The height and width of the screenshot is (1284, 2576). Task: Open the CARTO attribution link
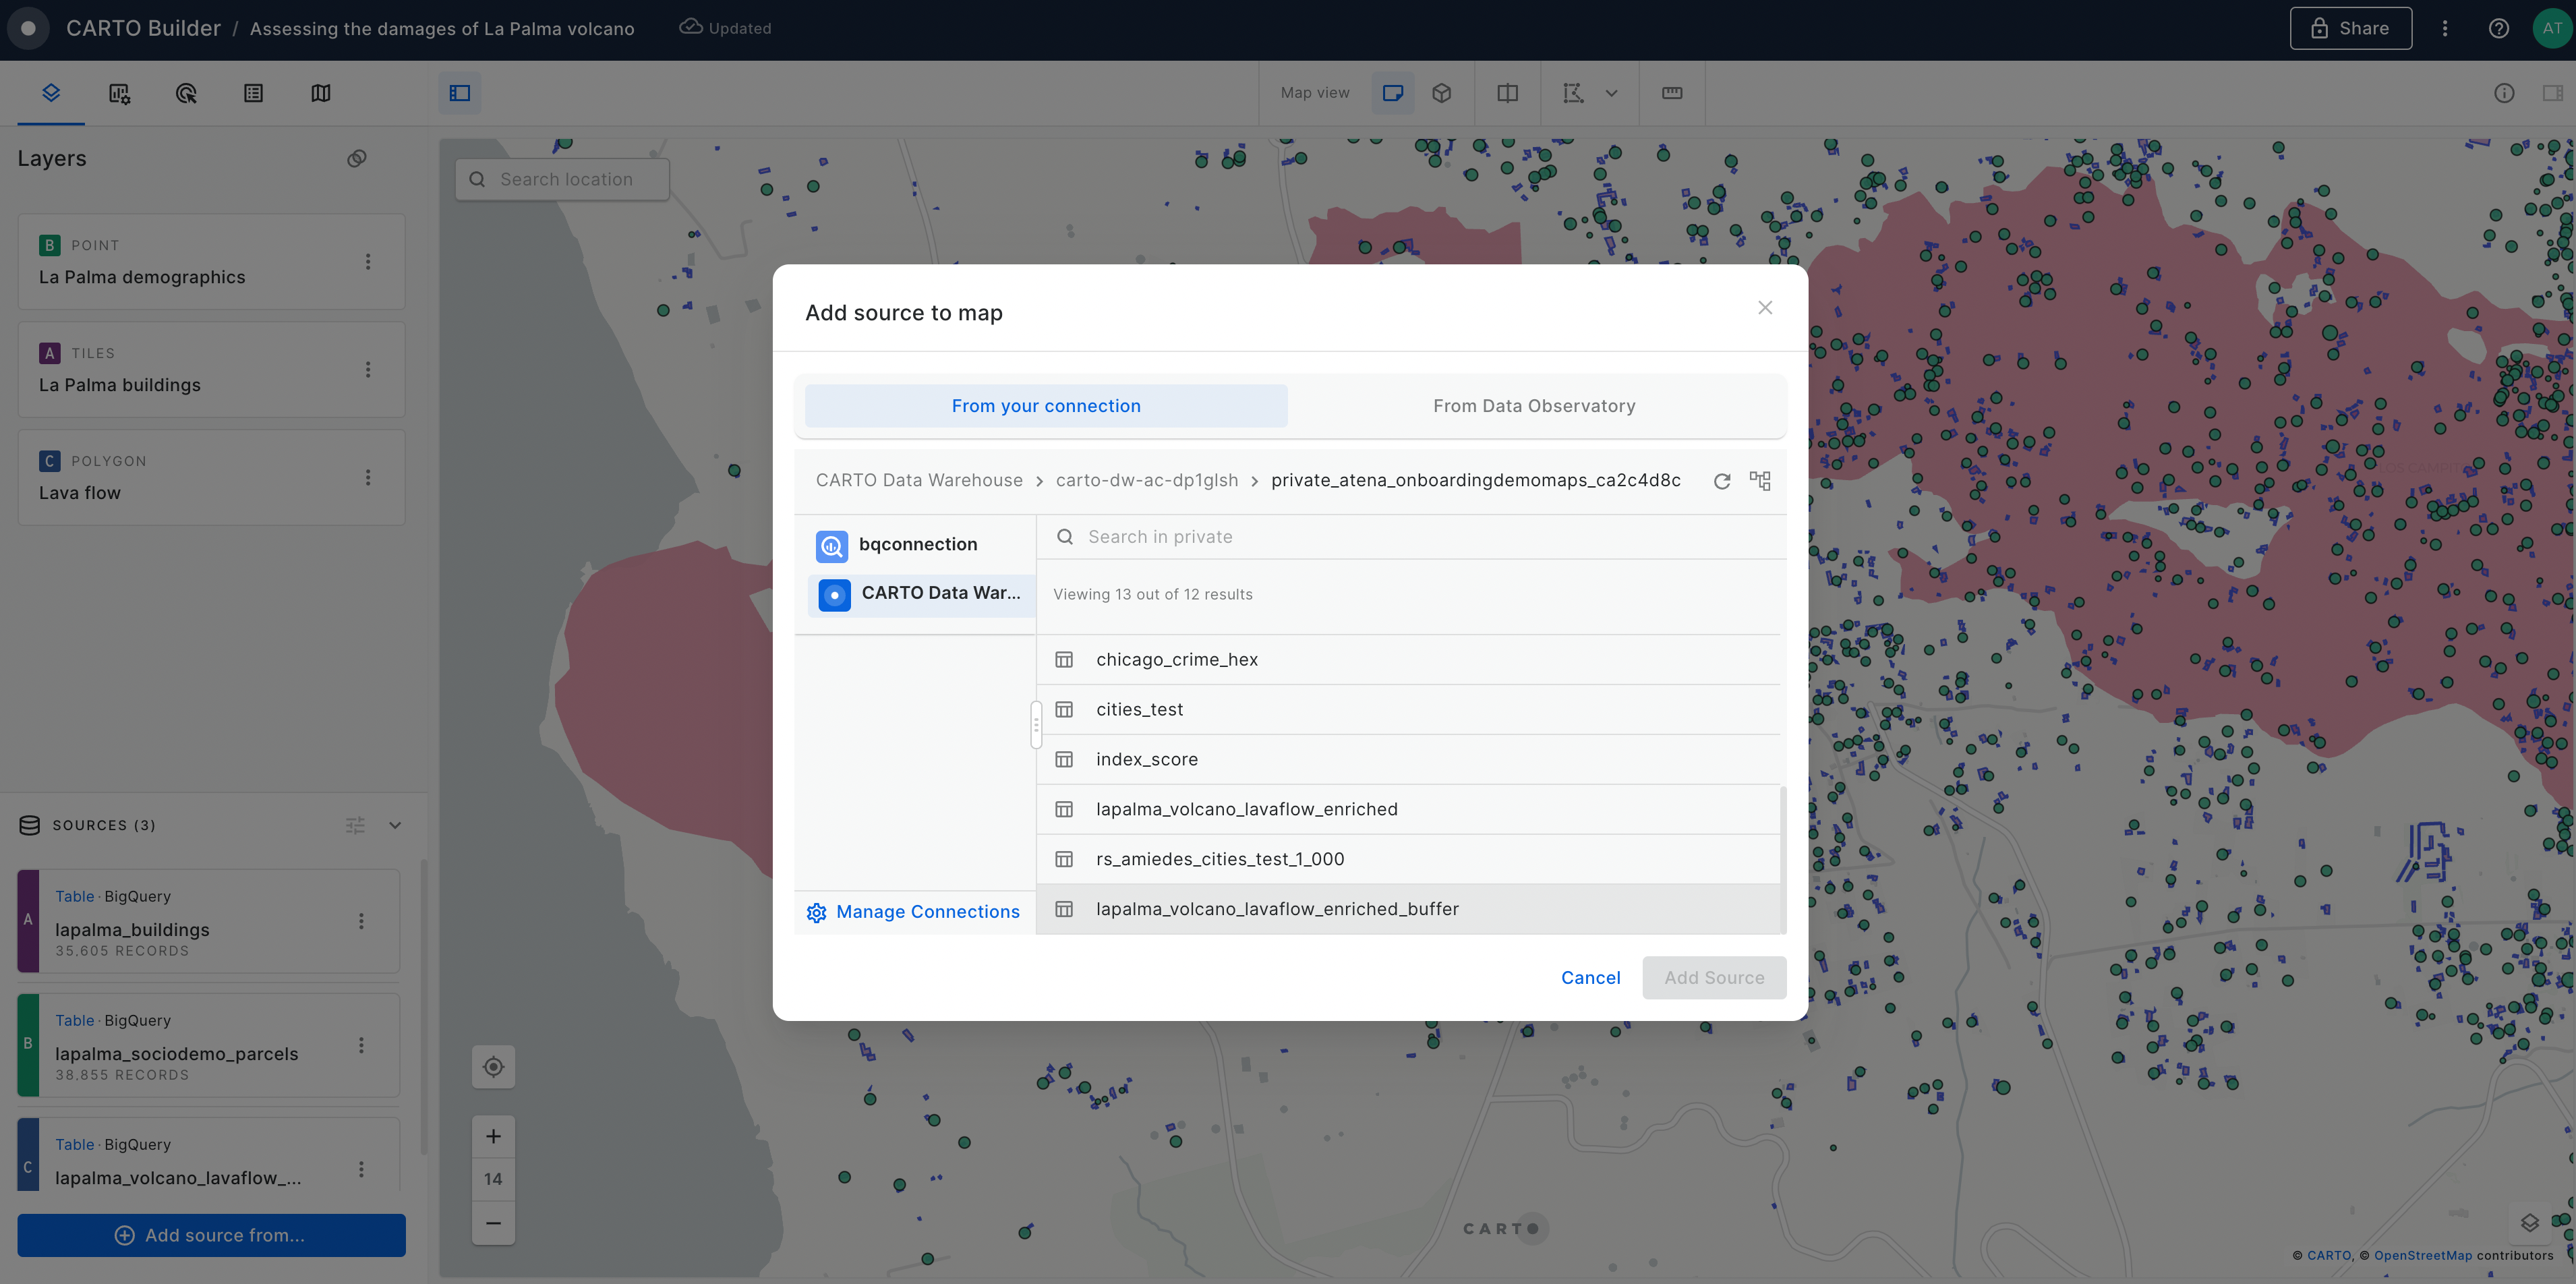tap(2328, 1256)
